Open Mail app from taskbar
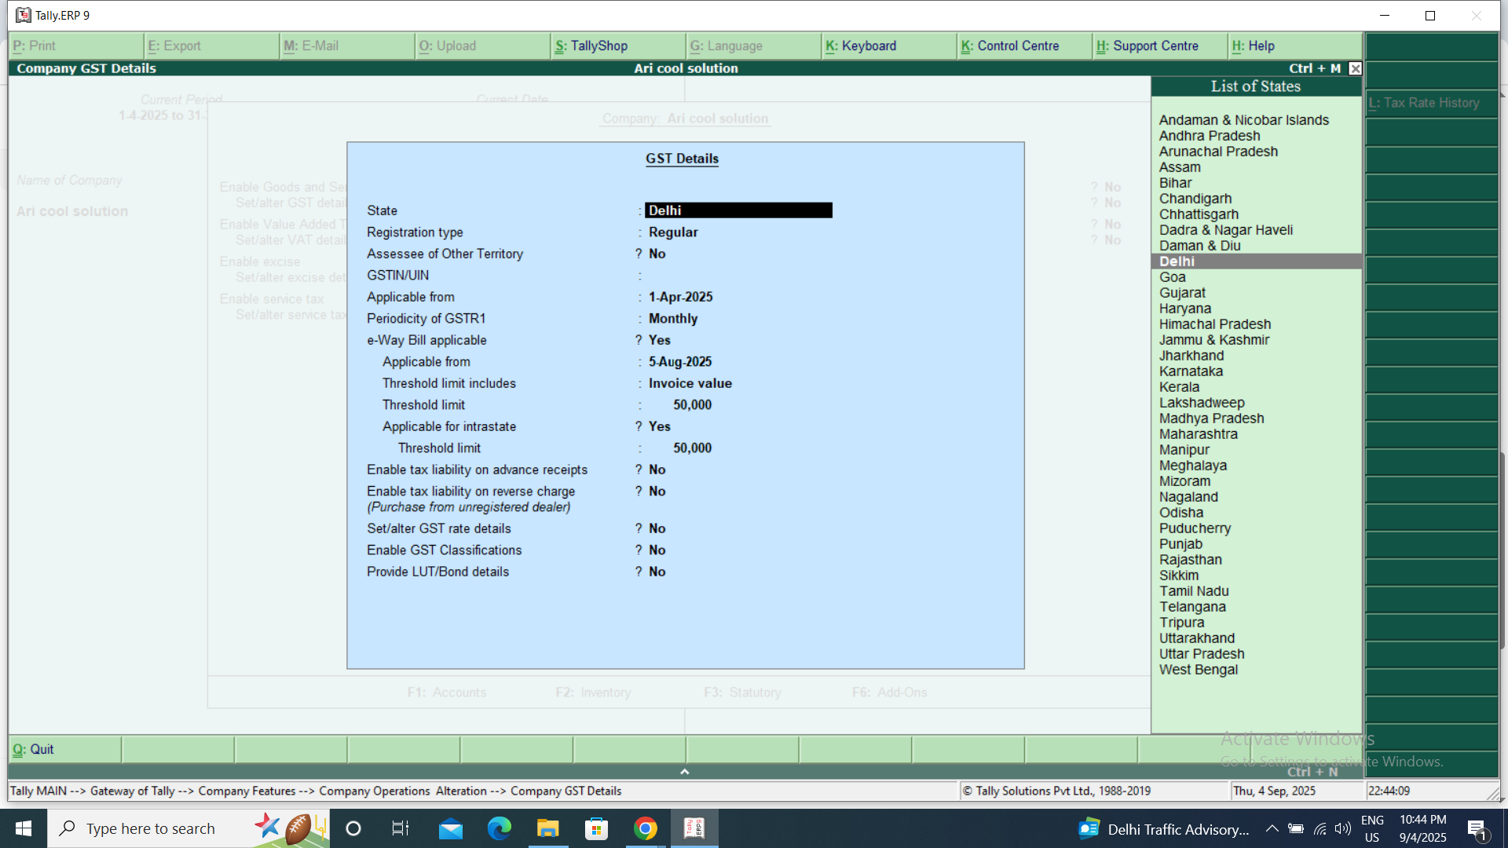 tap(450, 828)
